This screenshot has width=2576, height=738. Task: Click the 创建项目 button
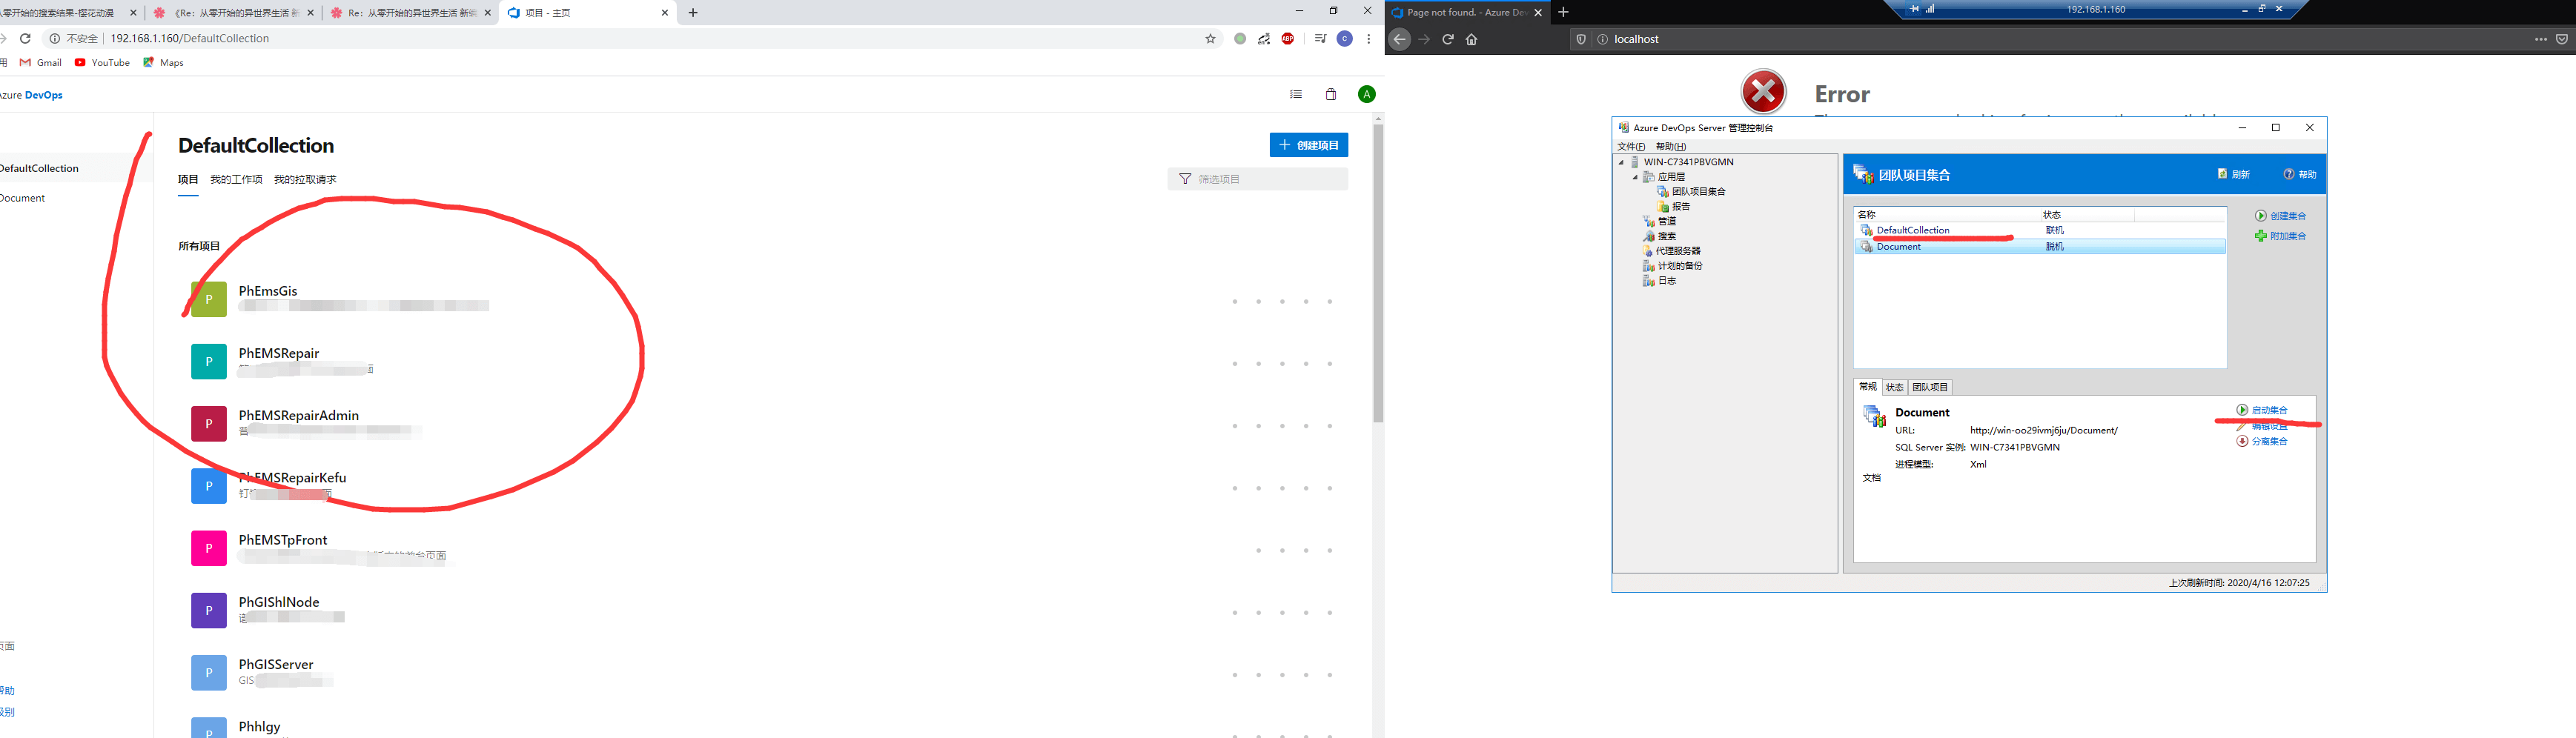tap(1308, 145)
